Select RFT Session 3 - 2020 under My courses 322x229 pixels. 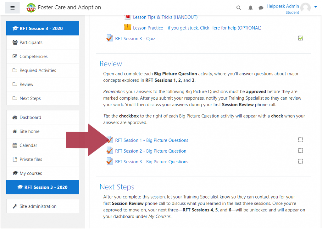coord(43,187)
